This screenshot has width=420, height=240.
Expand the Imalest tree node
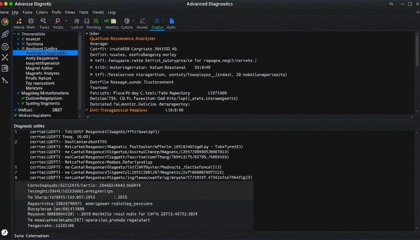click(19, 39)
